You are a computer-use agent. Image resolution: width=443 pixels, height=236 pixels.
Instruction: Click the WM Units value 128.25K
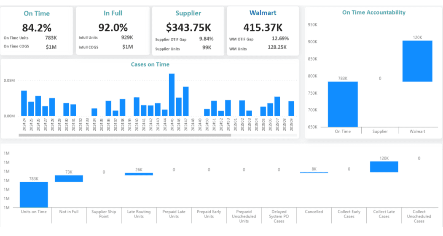point(277,47)
